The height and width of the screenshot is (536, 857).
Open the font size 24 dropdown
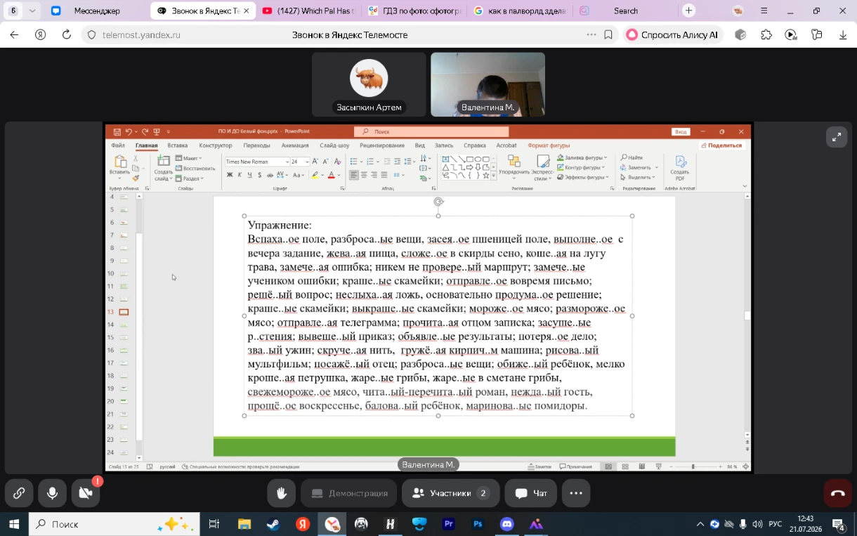tap(306, 162)
